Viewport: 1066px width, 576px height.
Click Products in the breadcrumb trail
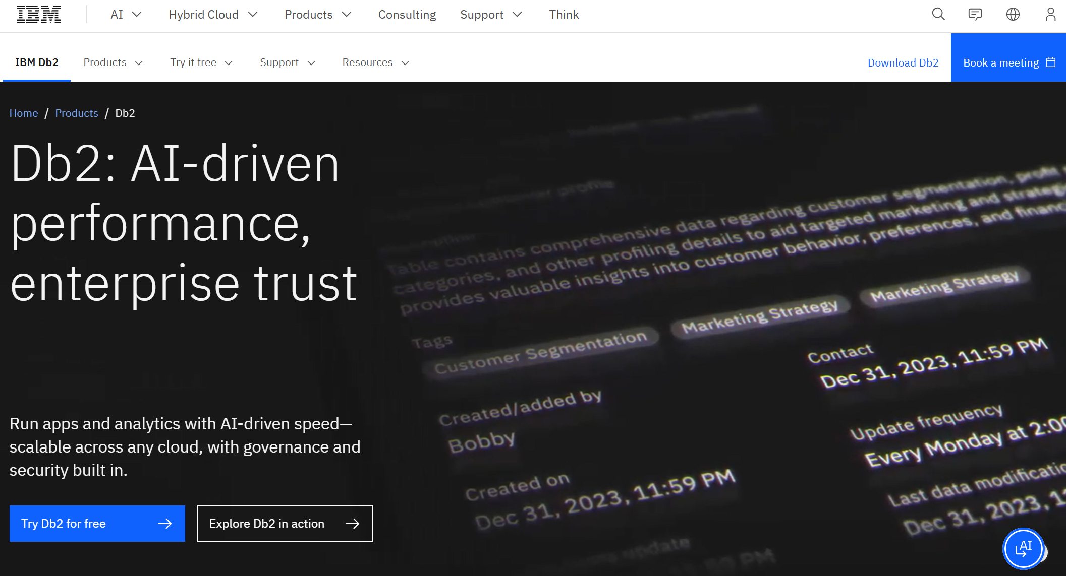click(76, 113)
